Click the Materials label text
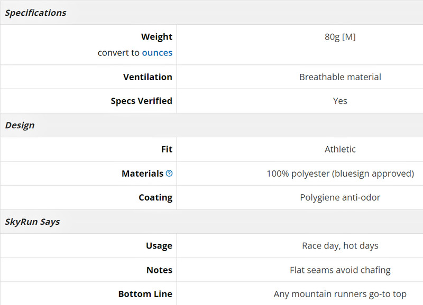Screen dimensions: 423x305 (142, 174)
